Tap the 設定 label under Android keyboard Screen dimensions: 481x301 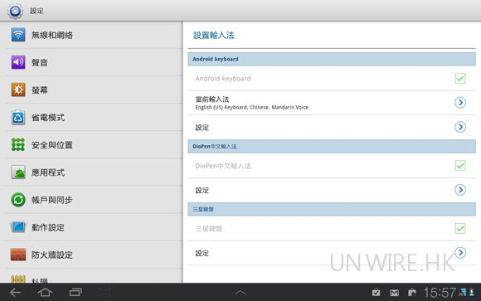pos(202,128)
